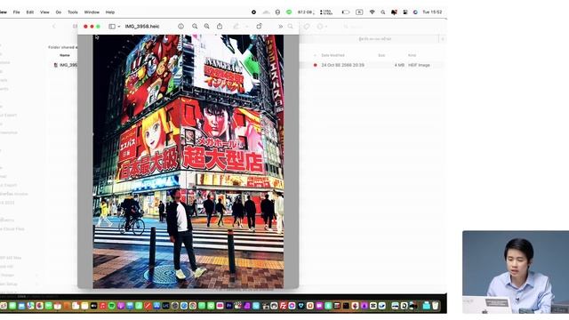Click the green status icon in menu bar
The height and width of the screenshot is (320, 569).
(289, 12)
